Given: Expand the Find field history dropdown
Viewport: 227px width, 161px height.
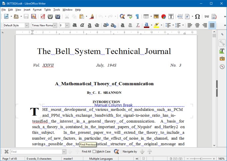Looking at the screenshot, I should [64, 152].
